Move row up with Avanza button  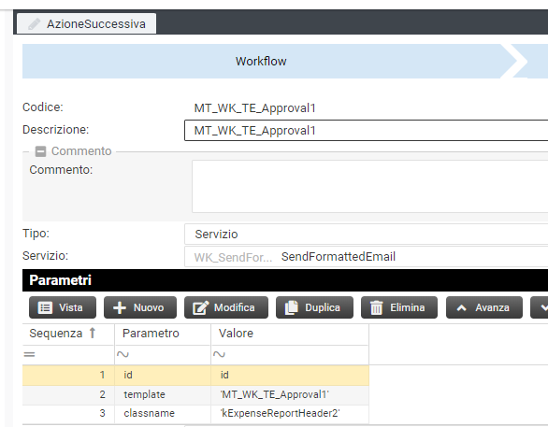tap(484, 307)
